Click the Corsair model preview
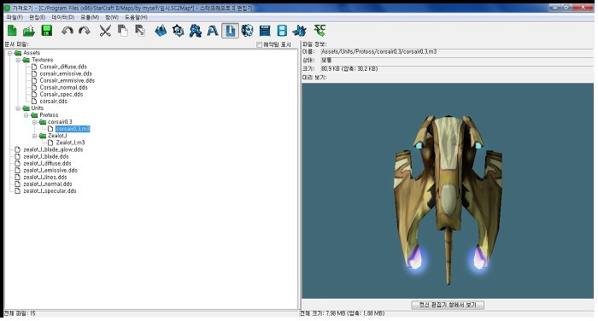Image resolution: width=598 pixels, height=321 pixels. (x=448, y=190)
